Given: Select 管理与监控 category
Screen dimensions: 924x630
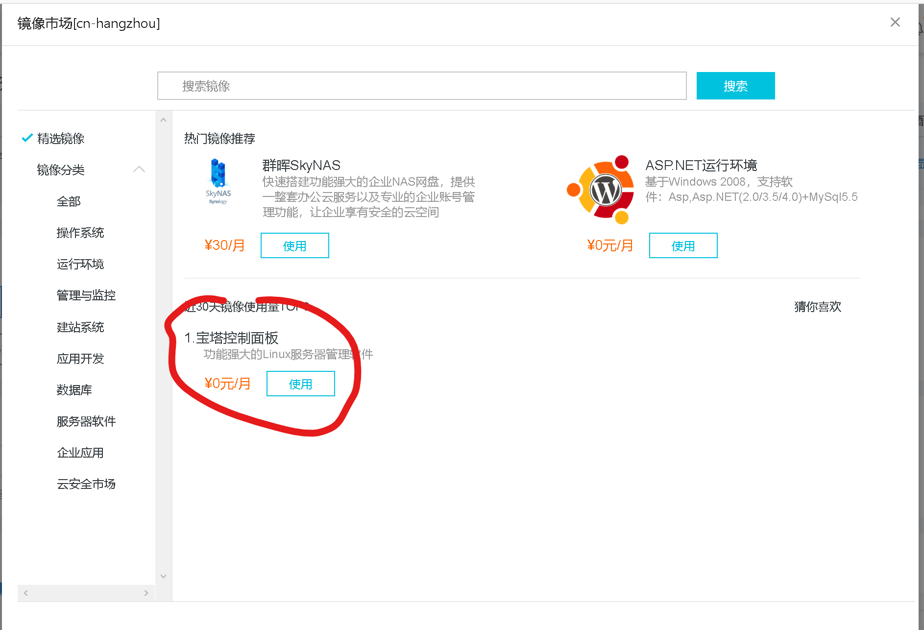Looking at the screenshot, I should 86,295.
